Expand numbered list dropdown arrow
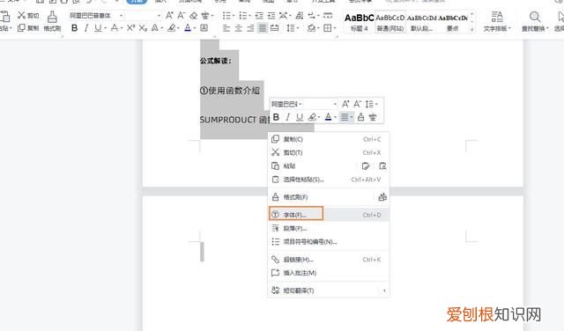 click(249, 16)
